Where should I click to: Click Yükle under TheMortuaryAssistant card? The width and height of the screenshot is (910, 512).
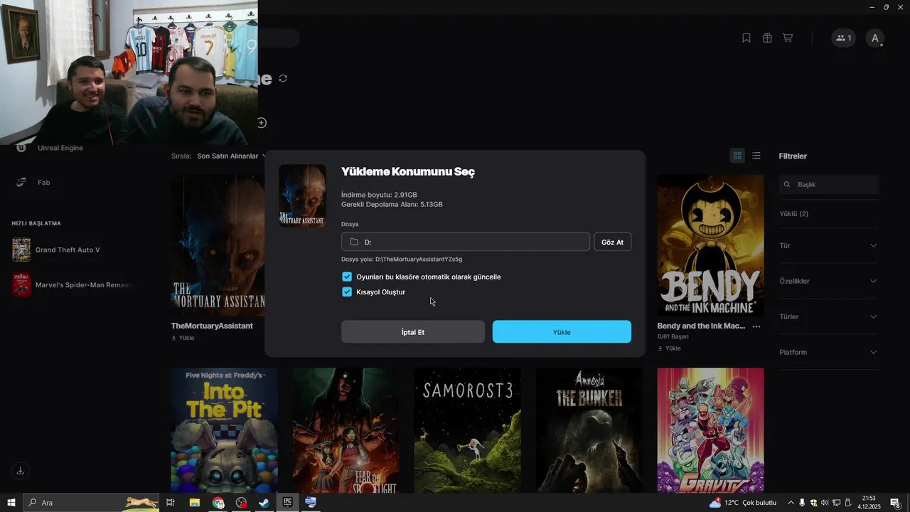pos(183,338)
